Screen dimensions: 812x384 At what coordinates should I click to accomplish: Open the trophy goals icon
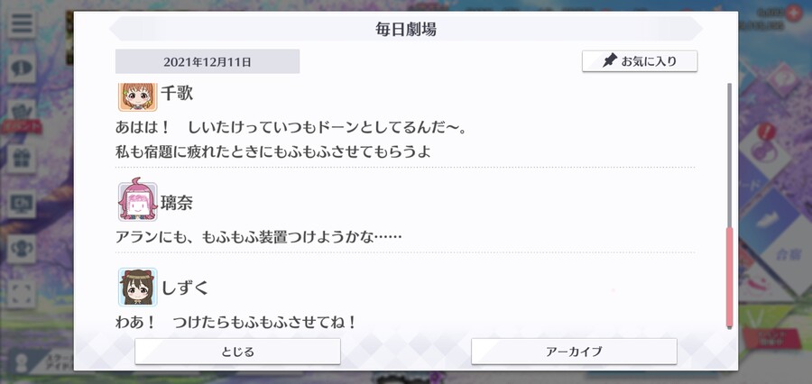[22, 249]
